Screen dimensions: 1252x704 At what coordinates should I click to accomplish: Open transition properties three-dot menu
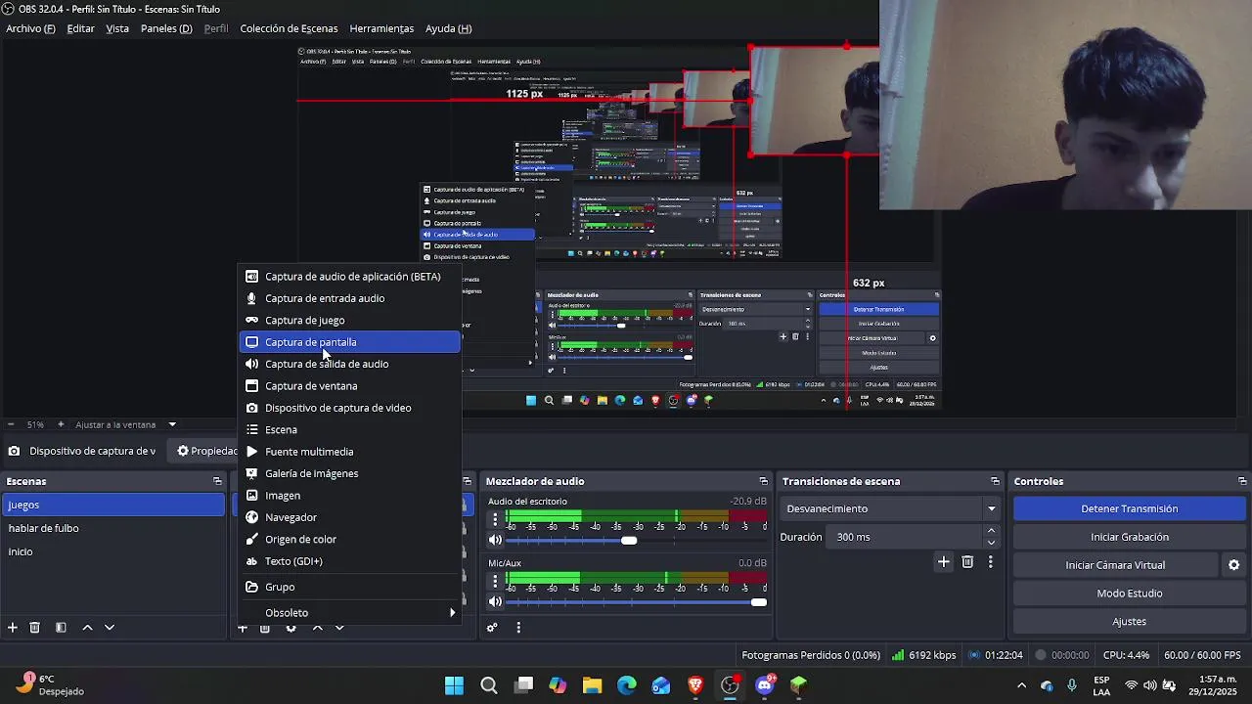click(990, 561)
